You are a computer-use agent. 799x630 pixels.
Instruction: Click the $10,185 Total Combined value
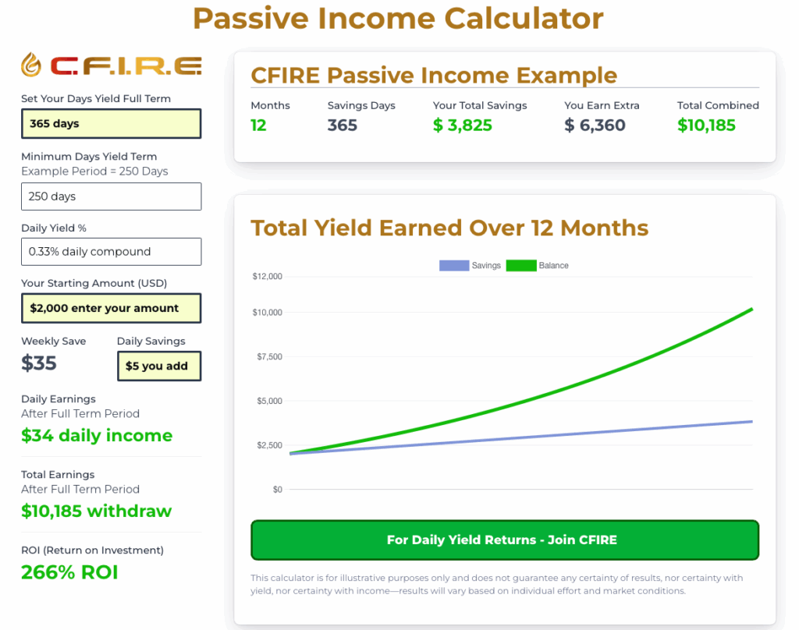point(706,126)
